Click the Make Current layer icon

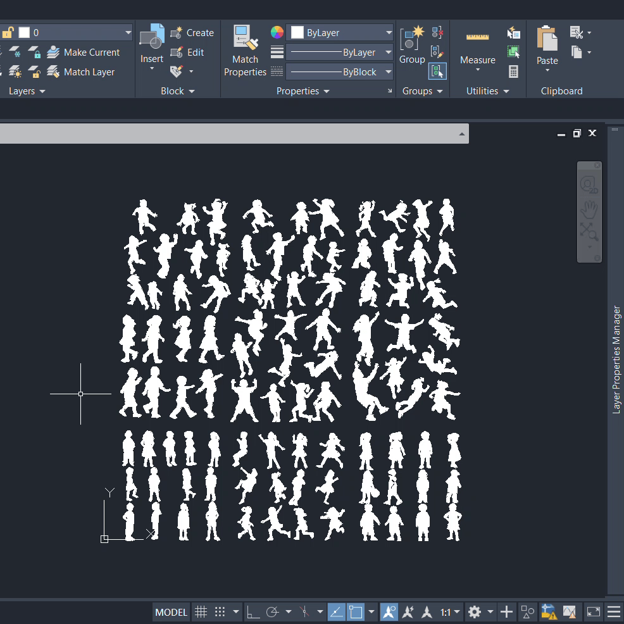tap(53, 53)
